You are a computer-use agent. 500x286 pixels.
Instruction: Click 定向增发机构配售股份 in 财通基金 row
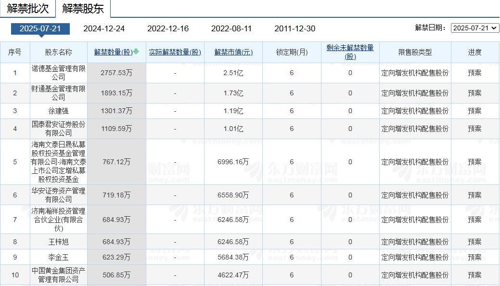[415, 93]
